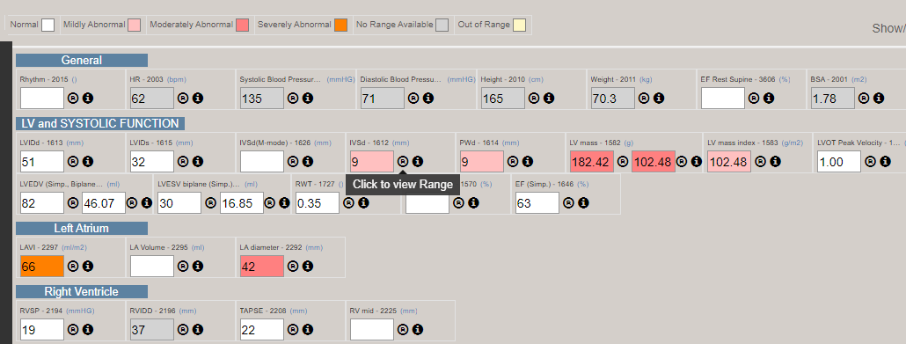The height and width of the screenshot is (344, 906).
Task: Click the Severely Abnormal orange swatch
Action: pyautogui.click(x=341, y=25)
